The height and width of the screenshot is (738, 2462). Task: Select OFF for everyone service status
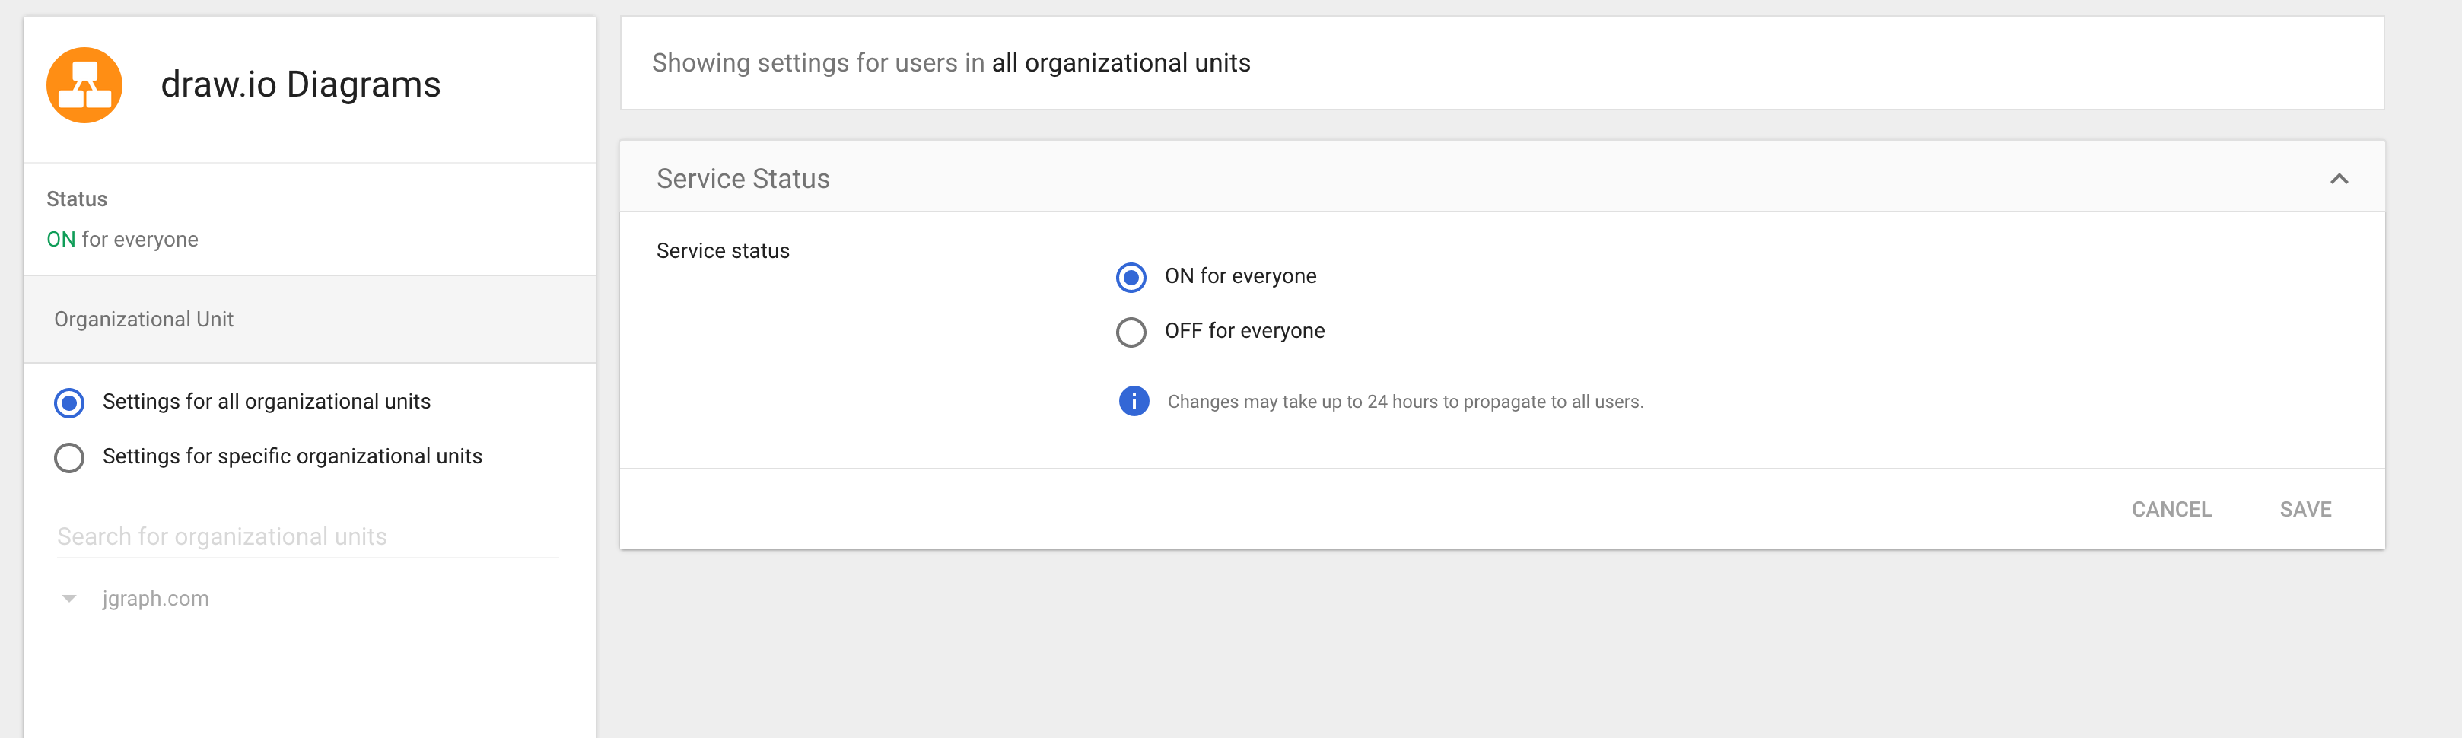(x=1131, y=332)
